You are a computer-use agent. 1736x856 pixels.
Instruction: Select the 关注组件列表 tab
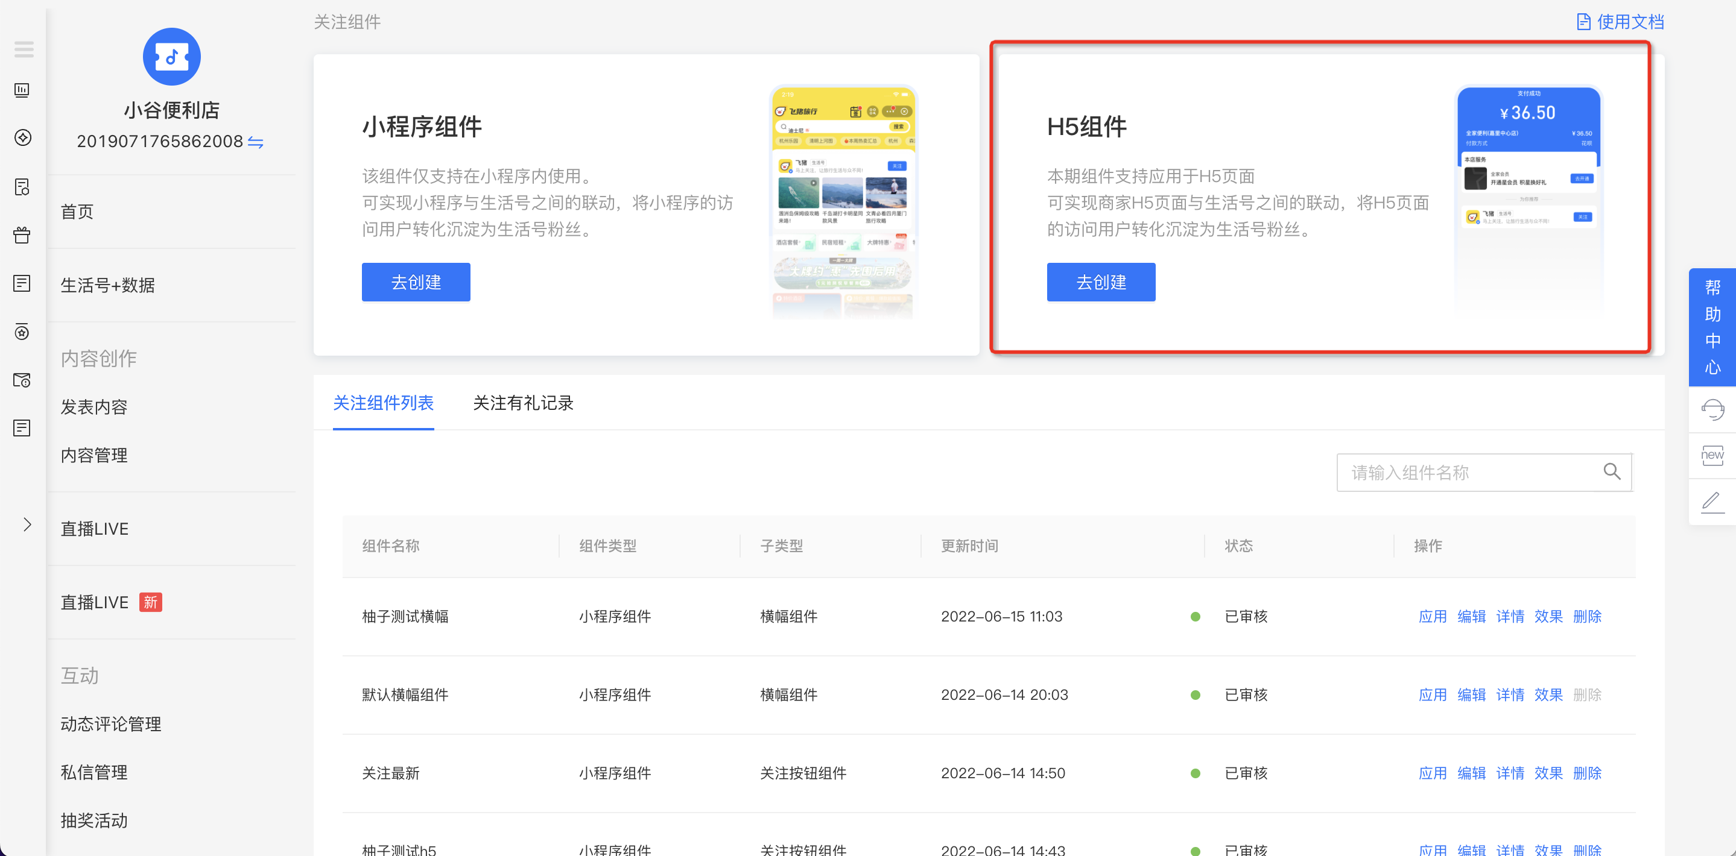click(x=383, y=403)
